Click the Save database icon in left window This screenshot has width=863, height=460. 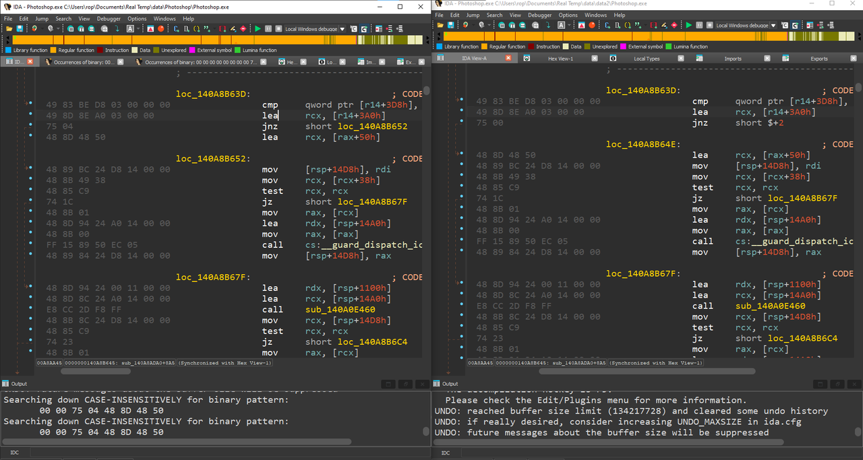[x=20, y=29]
